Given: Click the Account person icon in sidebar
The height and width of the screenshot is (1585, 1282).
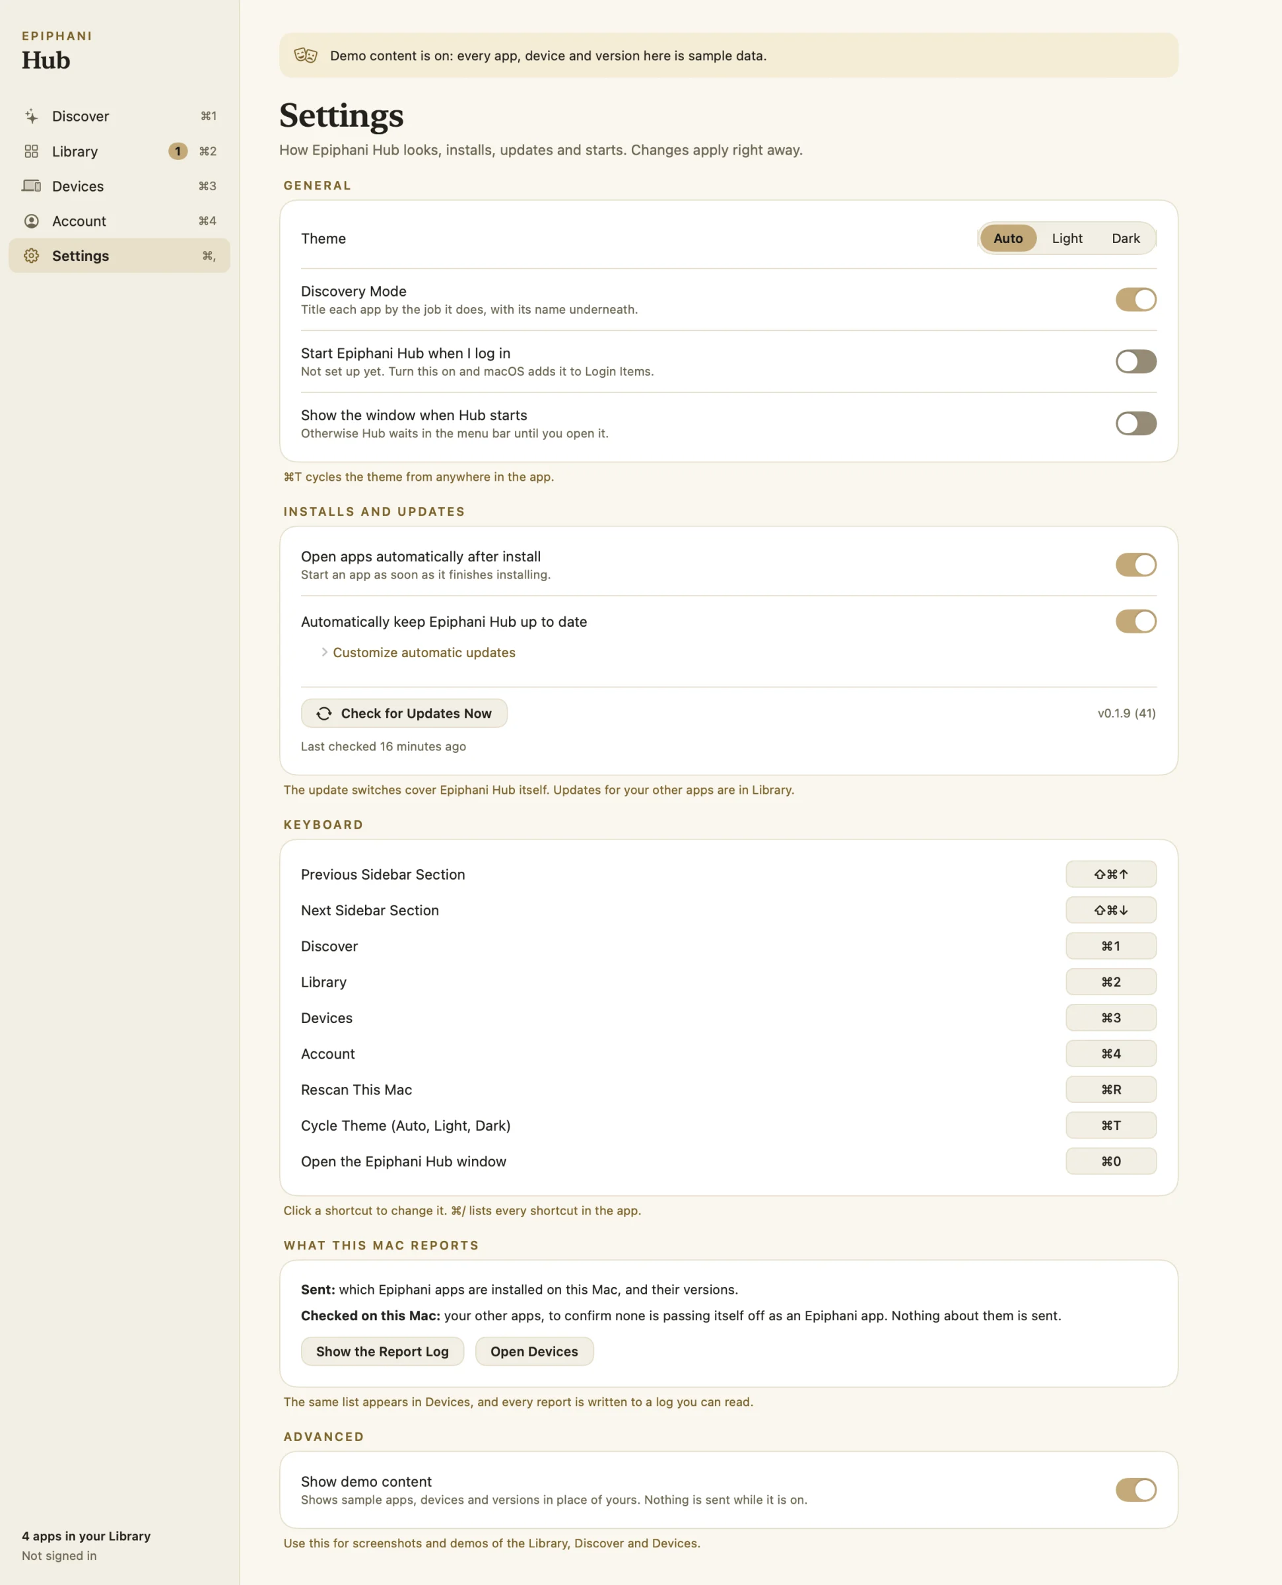Looking at the screenshot, I should pos(31,221).
